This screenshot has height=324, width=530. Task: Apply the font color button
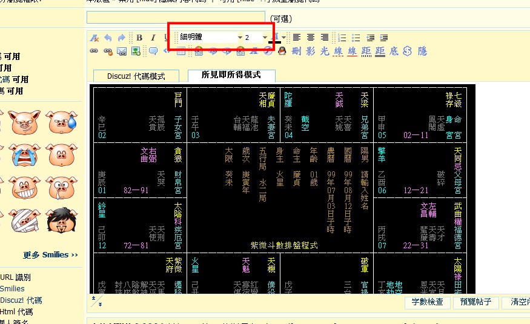point(275,38)
